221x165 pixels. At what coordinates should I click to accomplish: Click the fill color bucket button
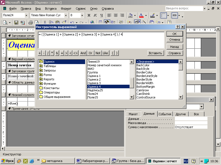pyautogui.click(x=130, y=15)
